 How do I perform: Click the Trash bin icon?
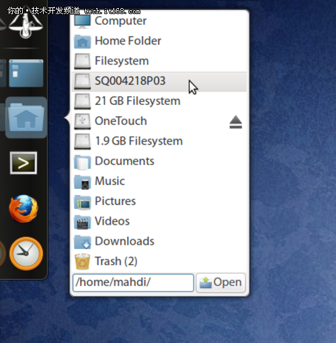(x=83, y=261)
